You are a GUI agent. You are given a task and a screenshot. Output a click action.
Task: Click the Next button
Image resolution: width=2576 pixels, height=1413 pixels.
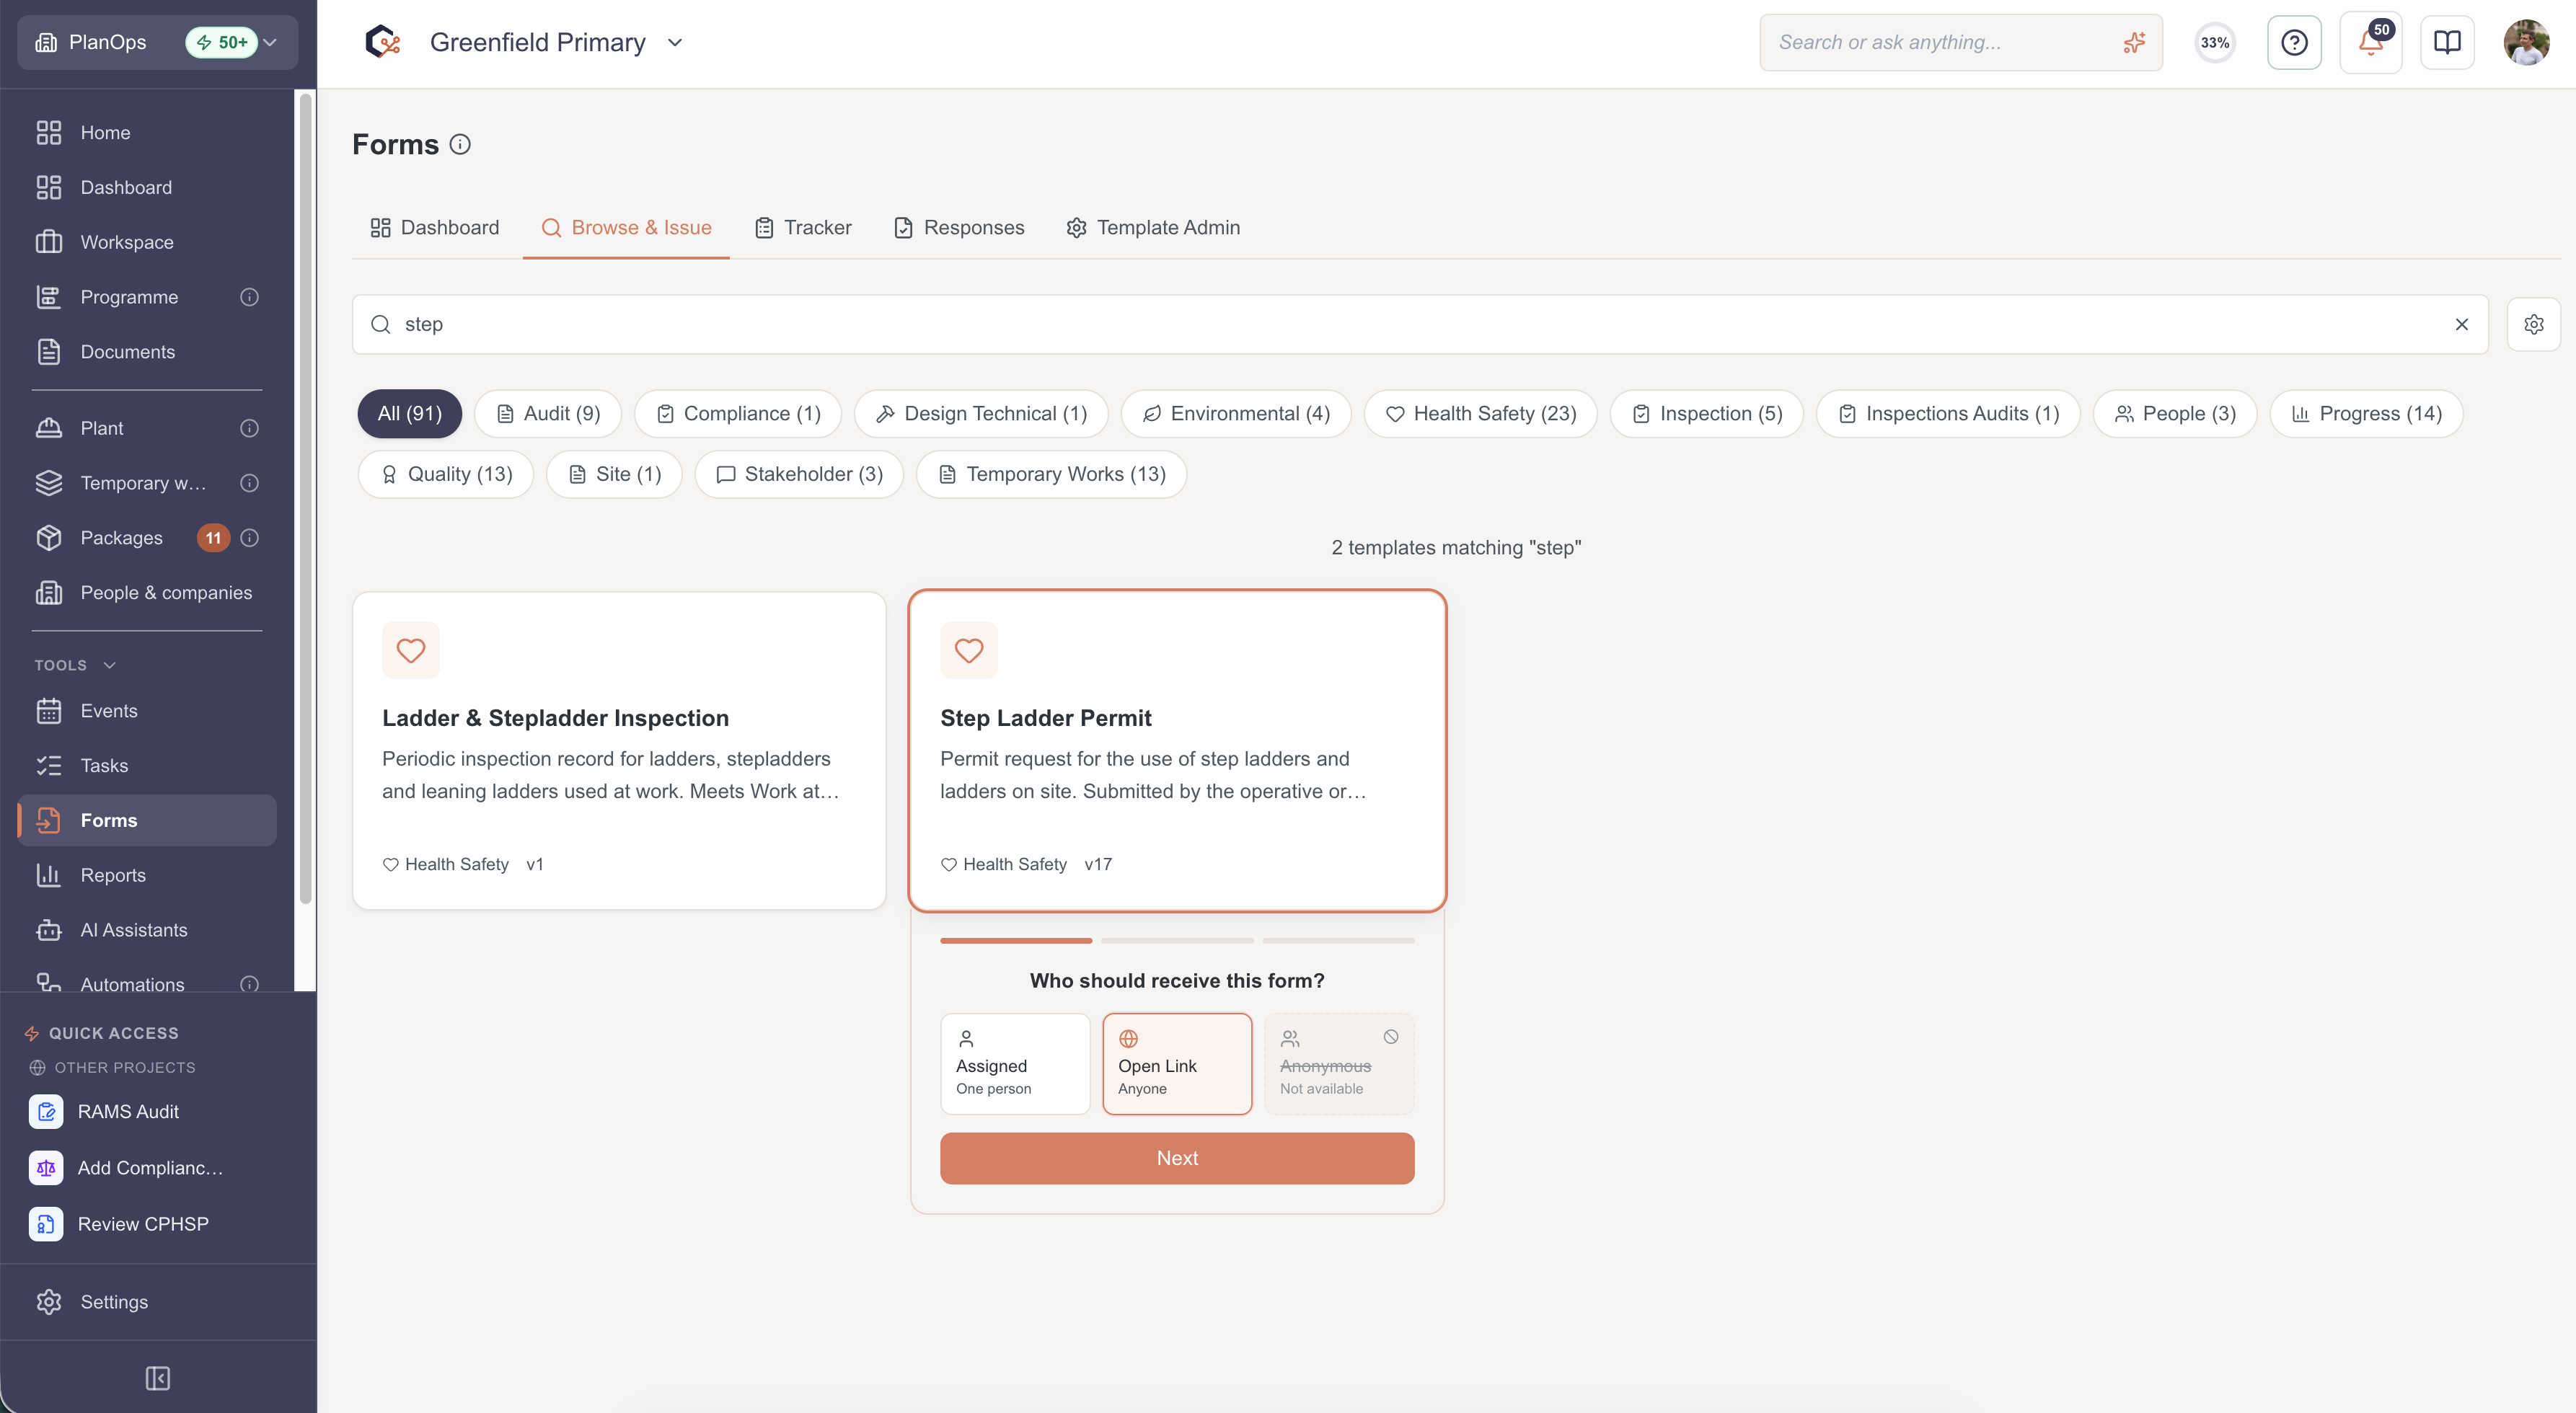pos(1177,1158)
